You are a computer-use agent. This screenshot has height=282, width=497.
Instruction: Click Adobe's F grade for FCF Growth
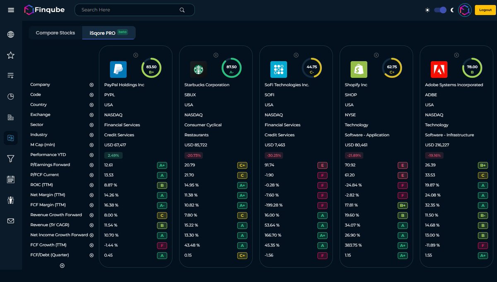pyautogui.click(x=483, y=245)
